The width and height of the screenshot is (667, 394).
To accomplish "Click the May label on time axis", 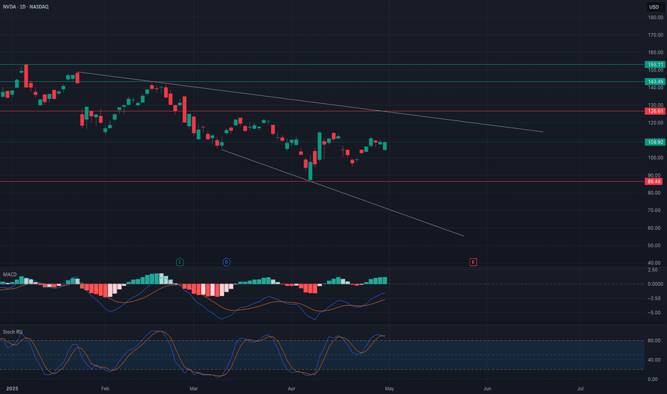I will pyautogui.click(x=389, y=388).
